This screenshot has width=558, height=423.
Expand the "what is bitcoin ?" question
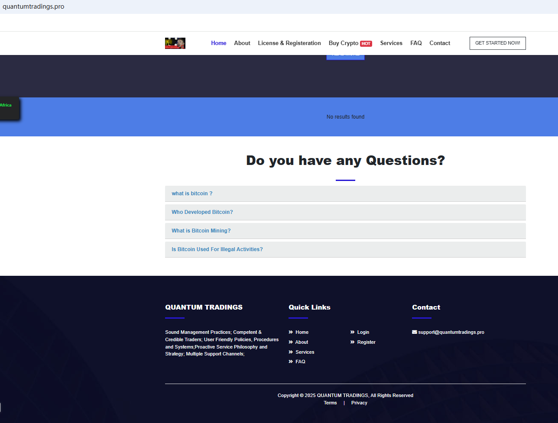(345, 194)
